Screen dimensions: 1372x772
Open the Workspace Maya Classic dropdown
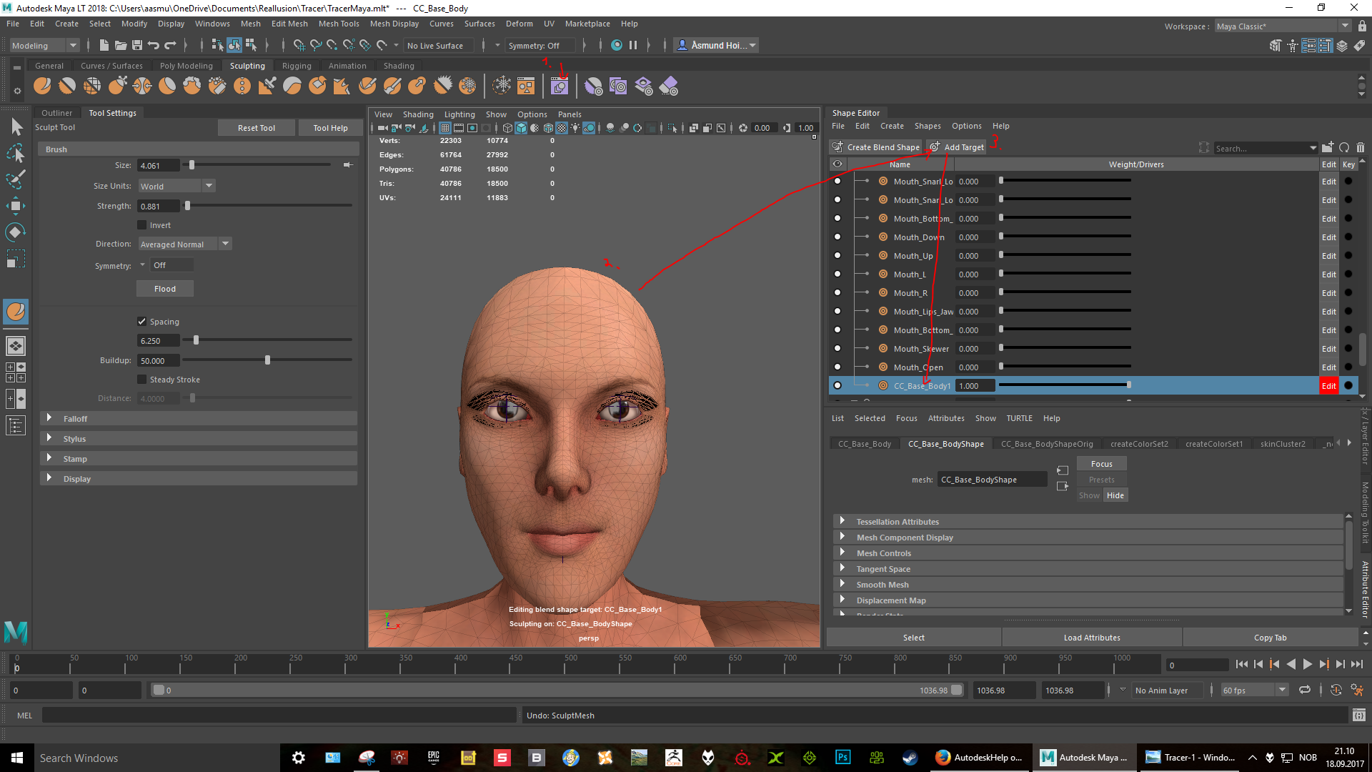(x=1283, y=26)
